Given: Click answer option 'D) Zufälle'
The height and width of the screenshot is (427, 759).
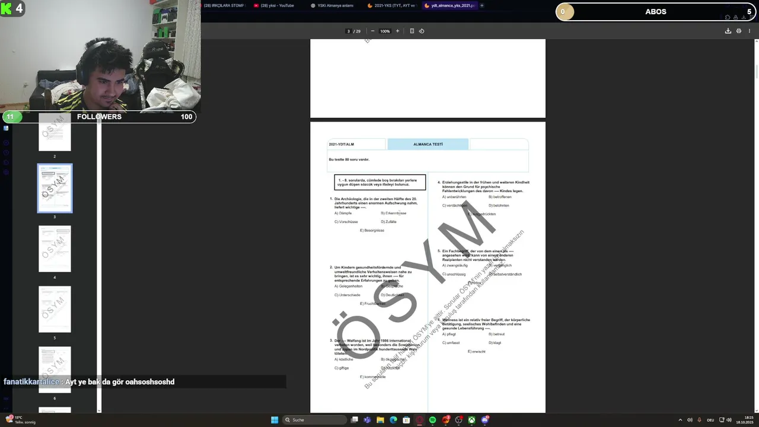Looking at the screenshot, I should pyautogui.click(x=389, y=222).
